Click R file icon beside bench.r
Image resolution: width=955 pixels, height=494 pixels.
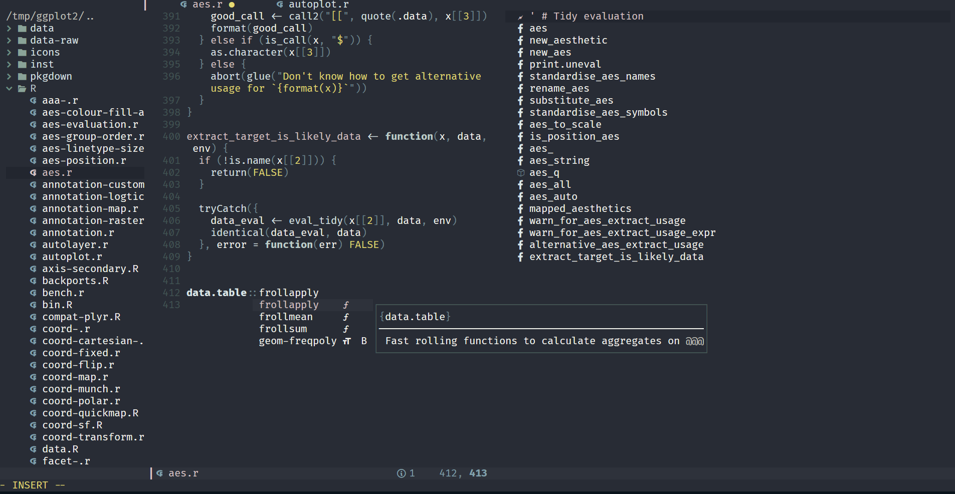tap(33, 293)
